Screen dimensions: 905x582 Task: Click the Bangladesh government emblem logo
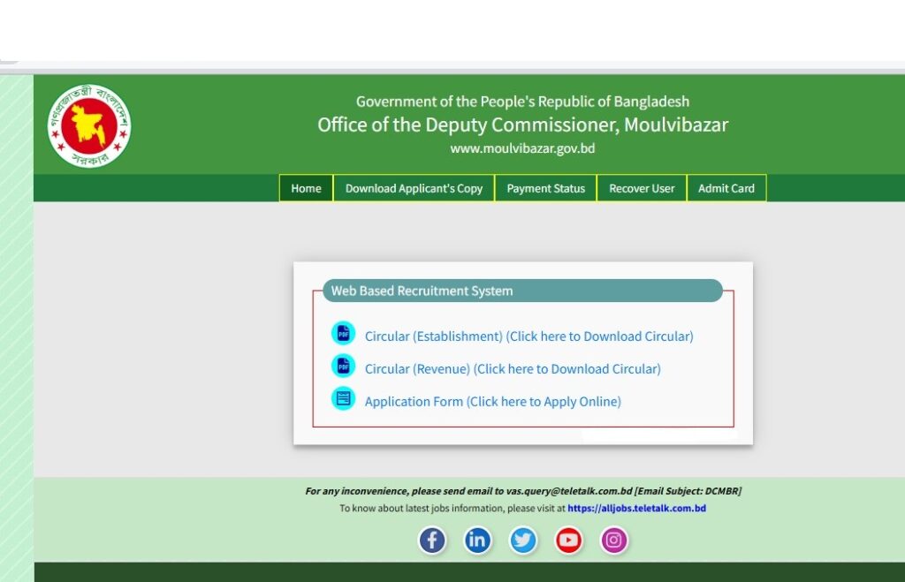click(x=88, y=124)
